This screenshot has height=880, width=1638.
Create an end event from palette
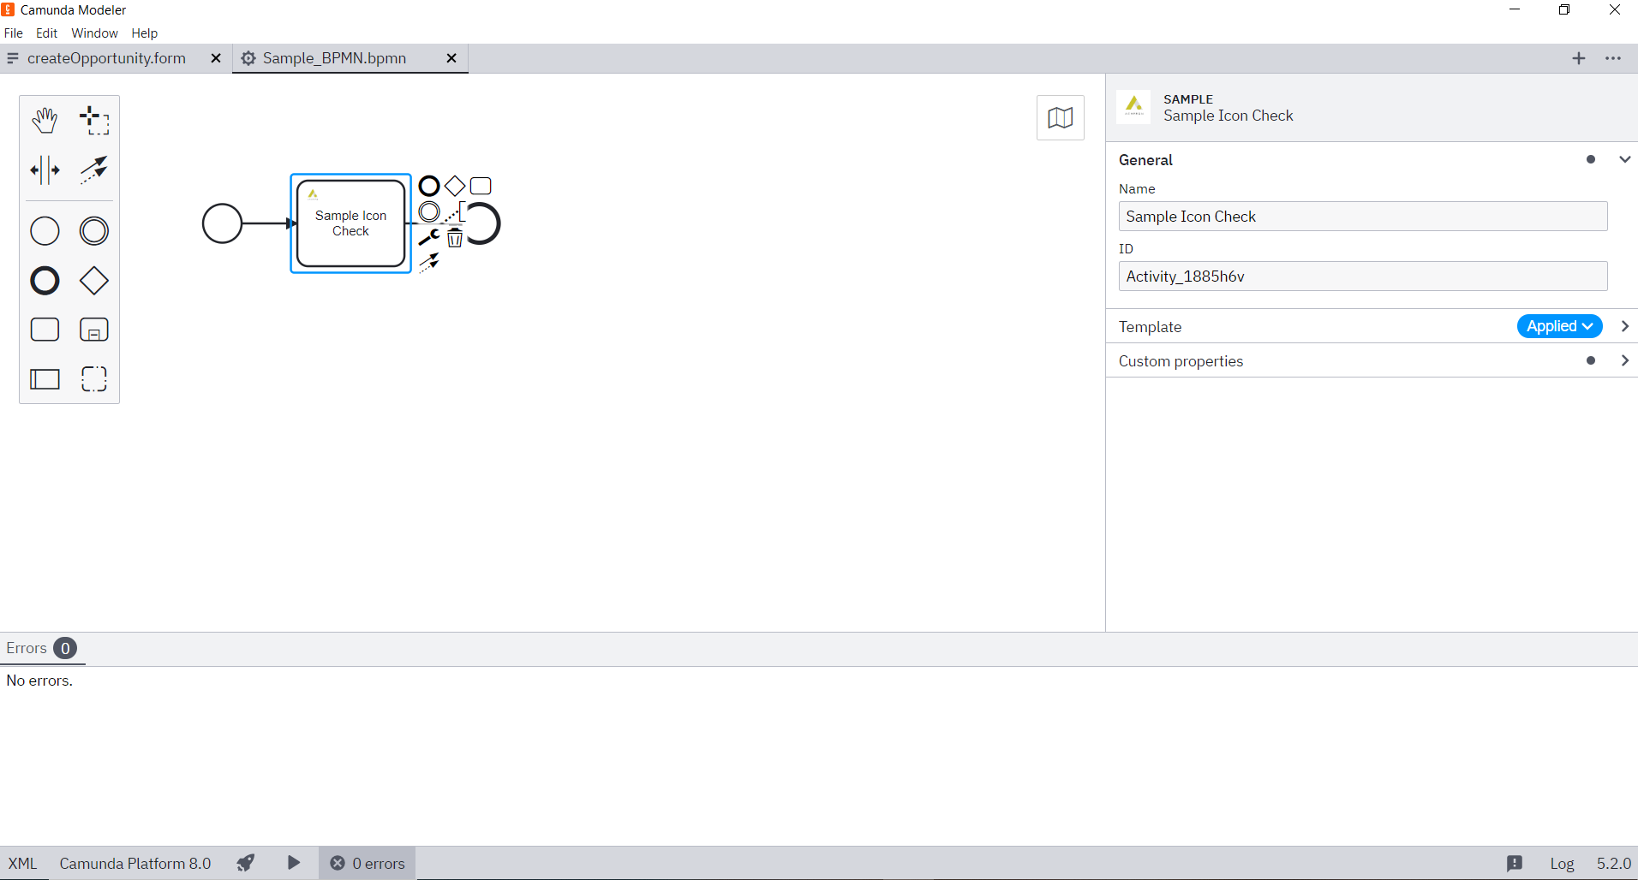click(45, 281)
